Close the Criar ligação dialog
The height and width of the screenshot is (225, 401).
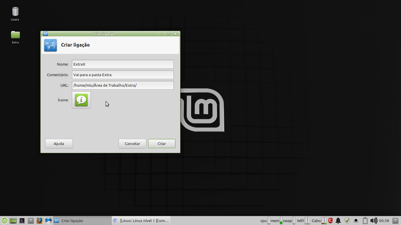pyautogui.click(x=175, y=34)
